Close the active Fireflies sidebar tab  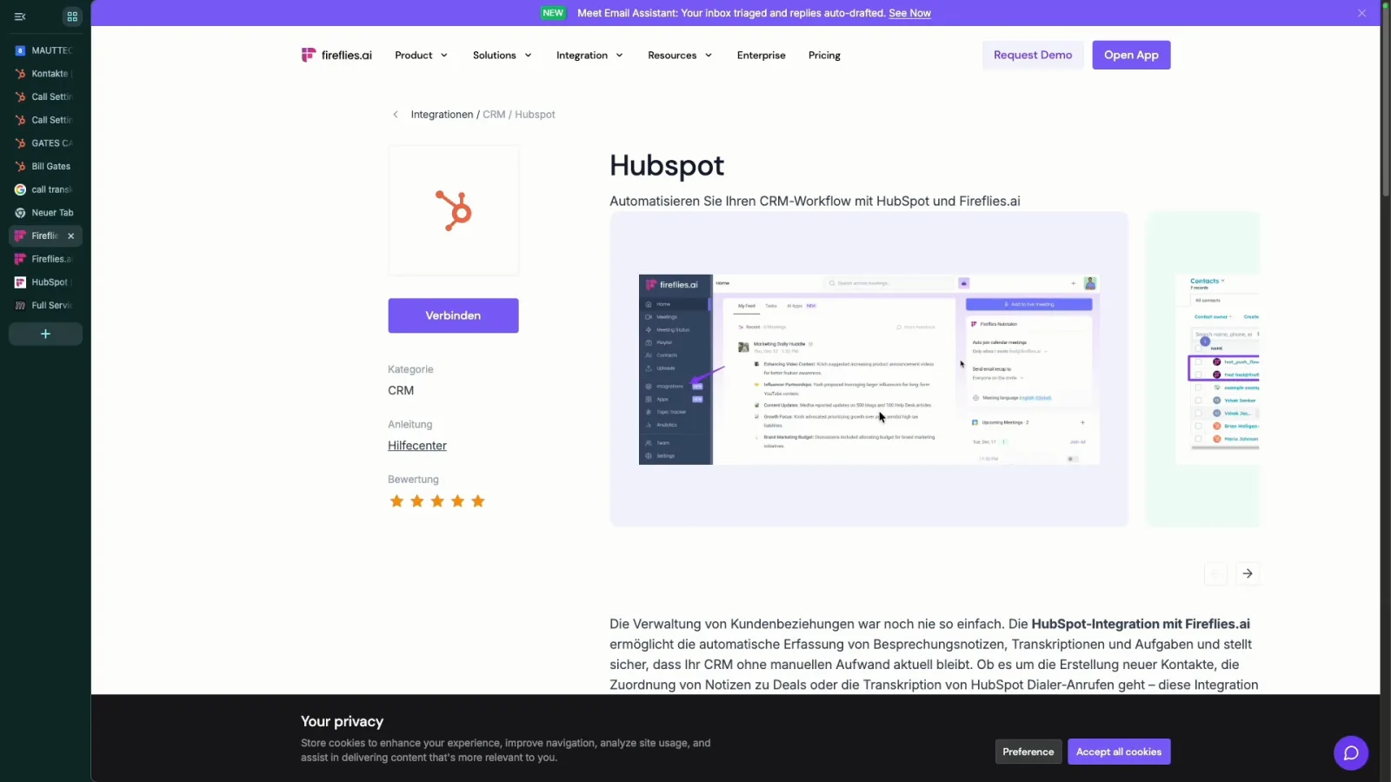pos(71,236)
